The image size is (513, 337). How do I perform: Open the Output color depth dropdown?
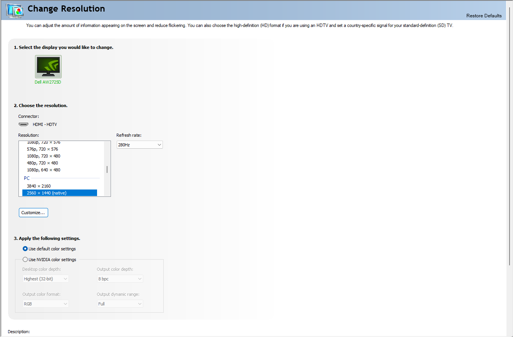[120, 279]
